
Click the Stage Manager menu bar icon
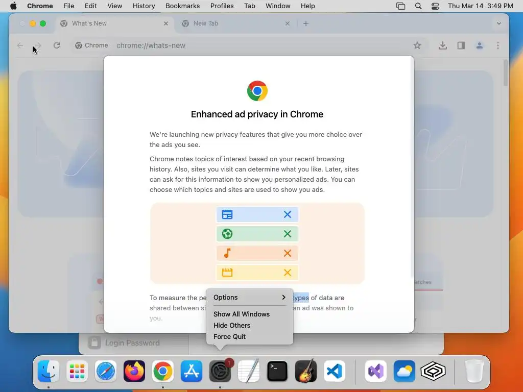[x=400, y=6]
